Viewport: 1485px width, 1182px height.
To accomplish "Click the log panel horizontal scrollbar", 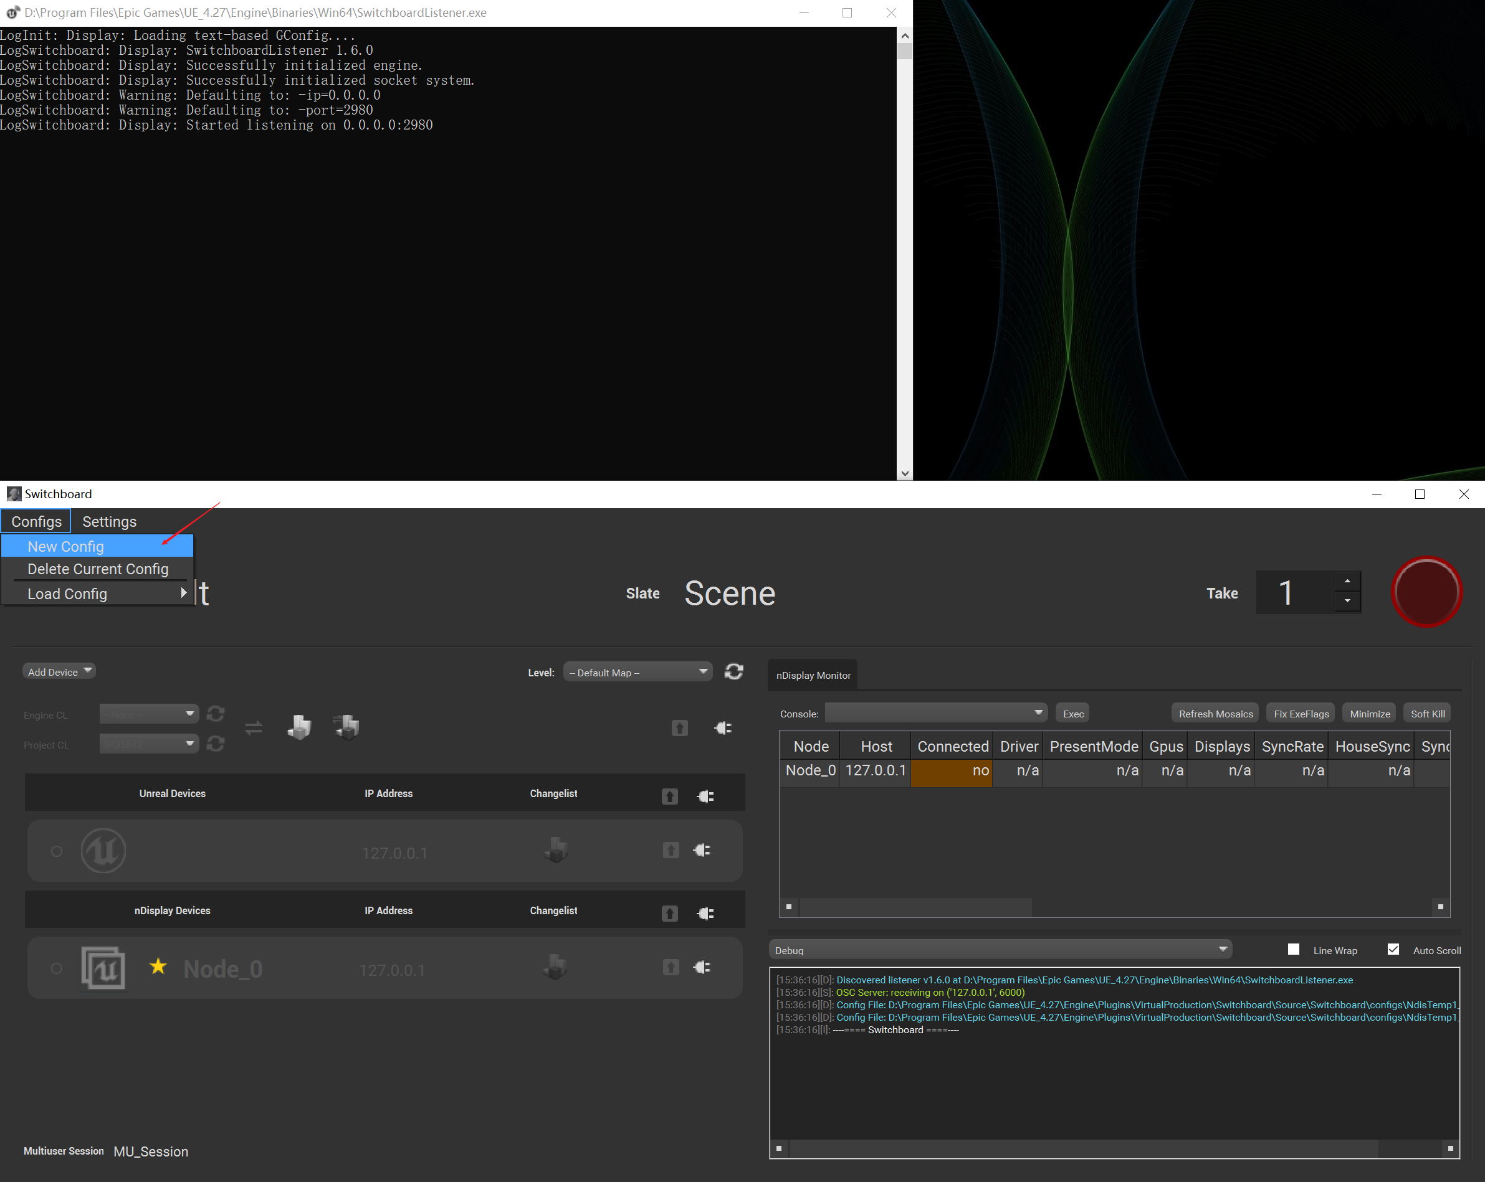I will pos(1083,1148).
